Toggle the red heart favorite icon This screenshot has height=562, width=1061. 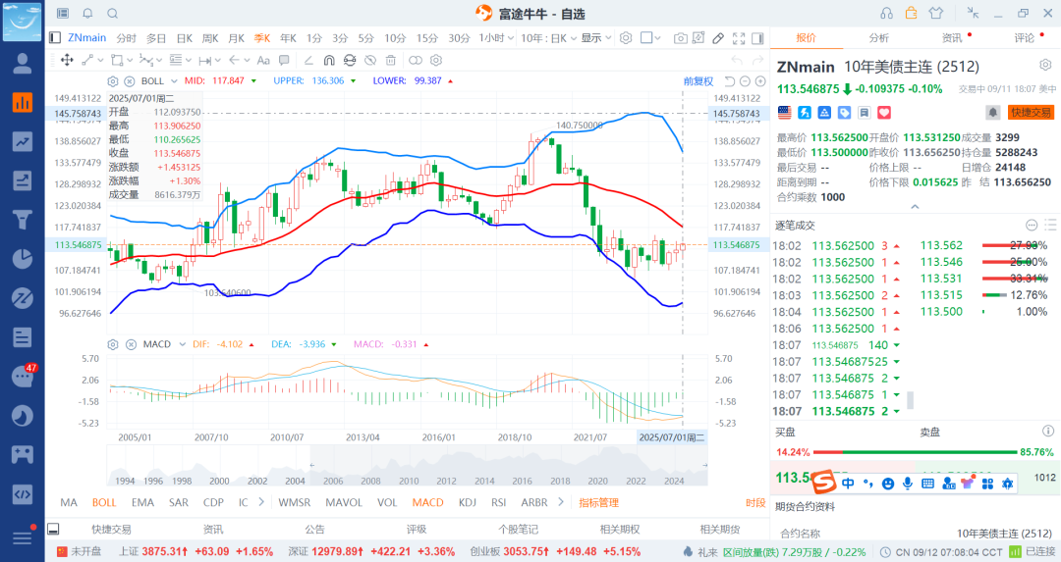click(884, 112)
